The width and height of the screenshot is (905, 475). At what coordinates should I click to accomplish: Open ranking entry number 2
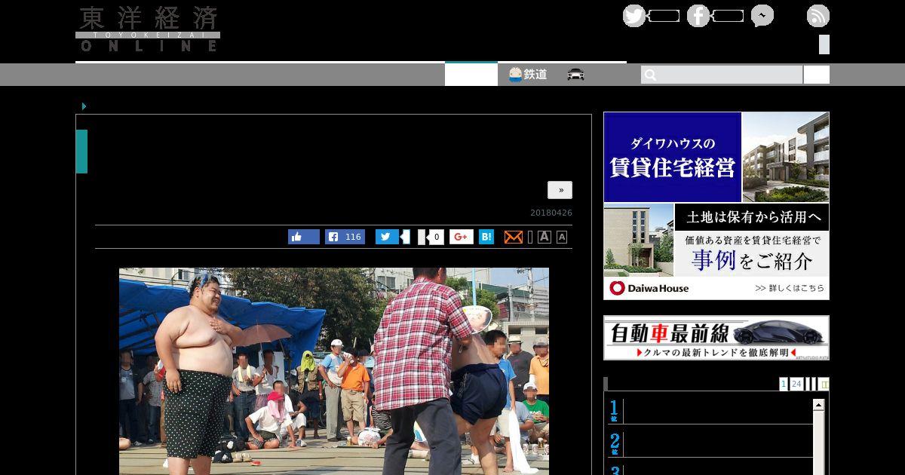(710, 444)
